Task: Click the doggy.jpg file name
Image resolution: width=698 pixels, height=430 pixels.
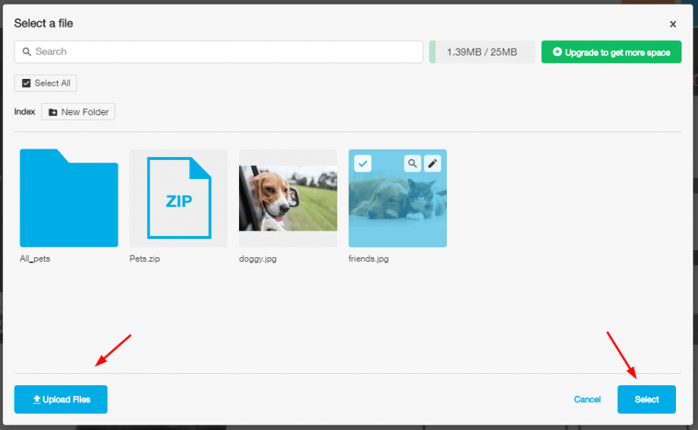Action: tap(258, 259)
